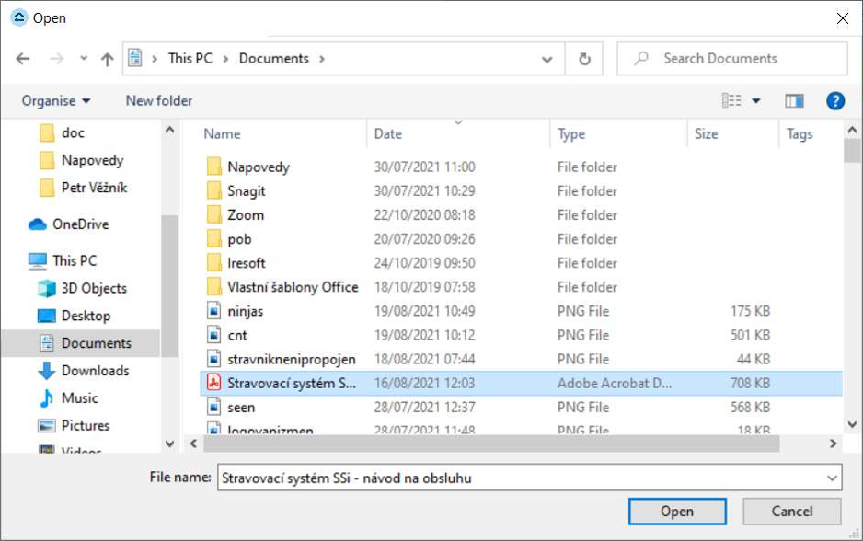Create a New folder
The image size is (863, 541).
pos(159,100)
